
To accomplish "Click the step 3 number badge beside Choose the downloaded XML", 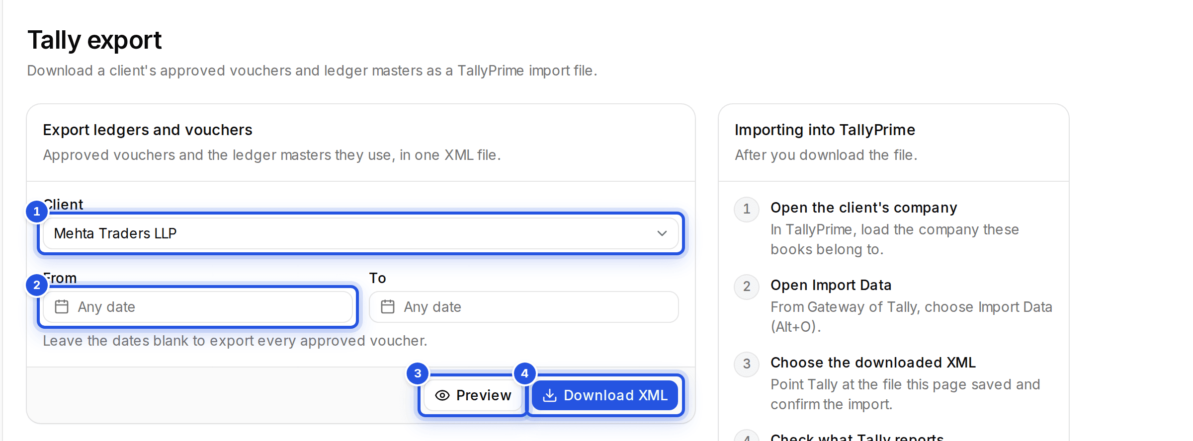I will coord(747,364).
